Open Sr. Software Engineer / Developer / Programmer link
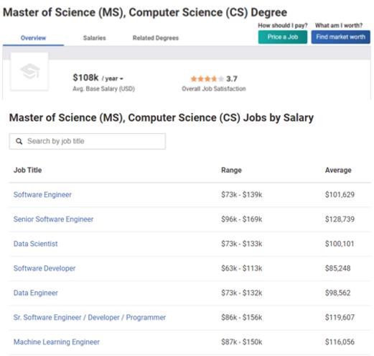 pos(90,317)
